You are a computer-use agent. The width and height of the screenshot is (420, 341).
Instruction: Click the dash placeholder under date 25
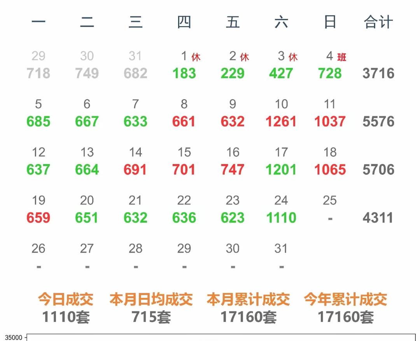point(330,218)
